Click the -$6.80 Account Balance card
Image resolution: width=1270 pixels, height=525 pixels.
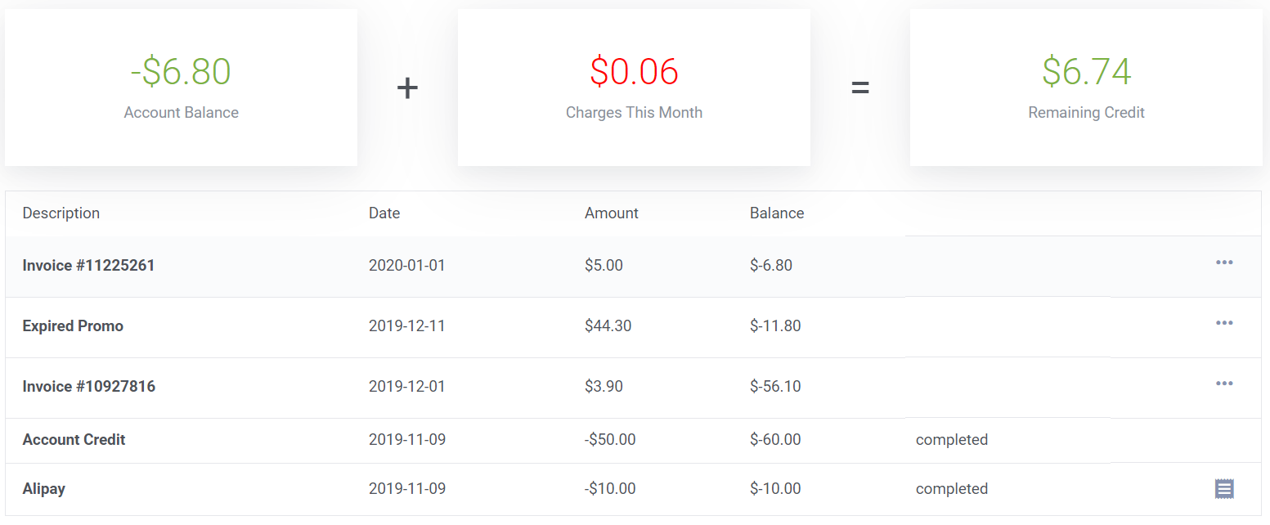(181, 87)
